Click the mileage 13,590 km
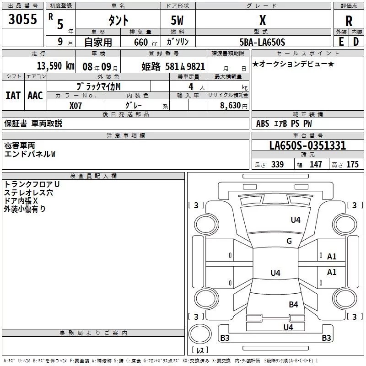Viewport: 366px width, 366px height. (56, 66)
